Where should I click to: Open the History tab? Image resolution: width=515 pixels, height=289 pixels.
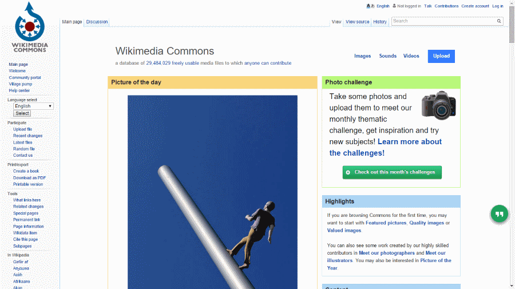pyautogui.click(x=380, y=22)
